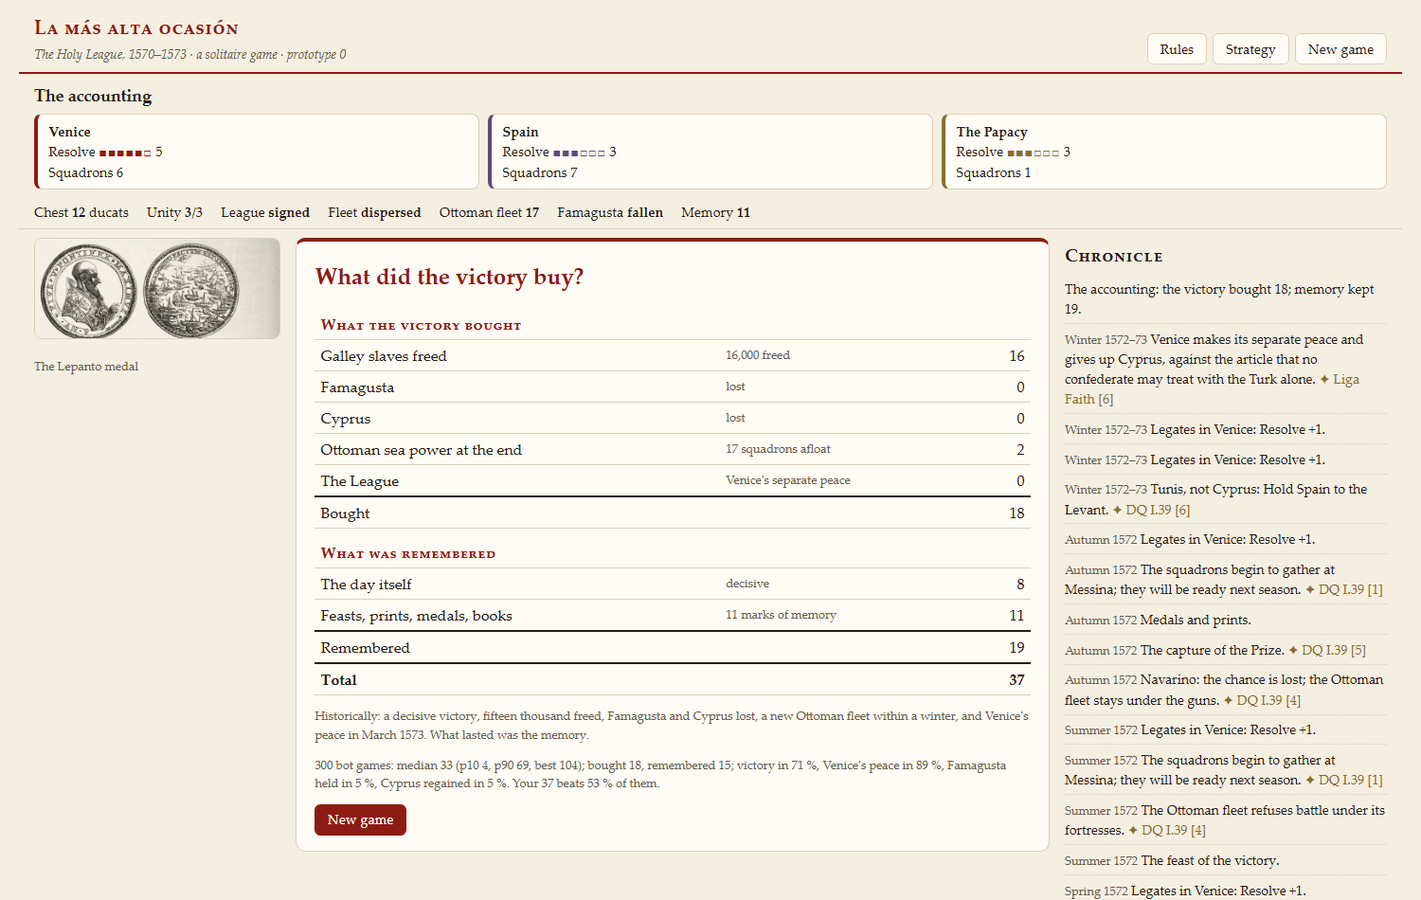Click the 'Fleet dispersed' status

[x=374, y=212]
